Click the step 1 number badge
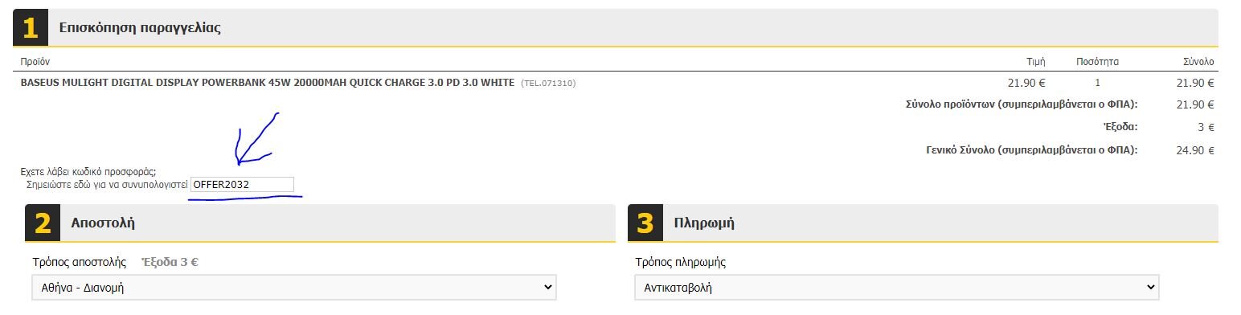The width and height of the screenshot is (1241, 315). [x=31, y=28]
